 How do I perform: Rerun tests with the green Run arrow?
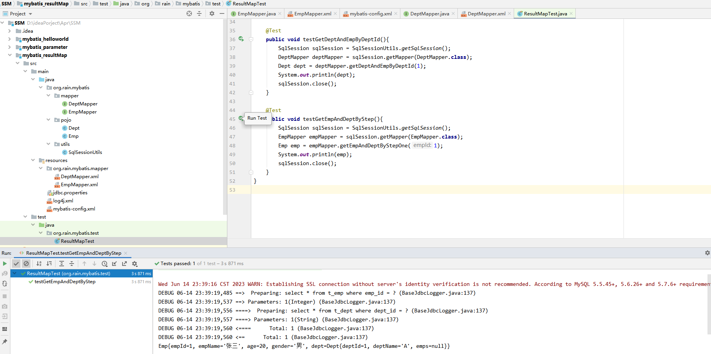[x=5, y=264]
